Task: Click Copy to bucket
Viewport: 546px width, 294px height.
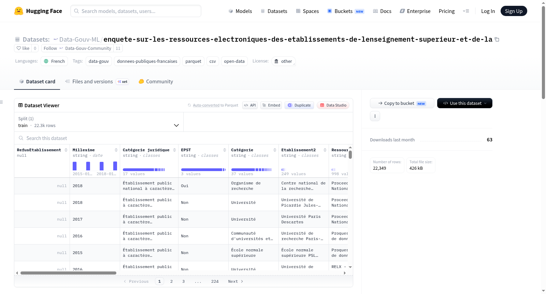Action: (402, 103)
